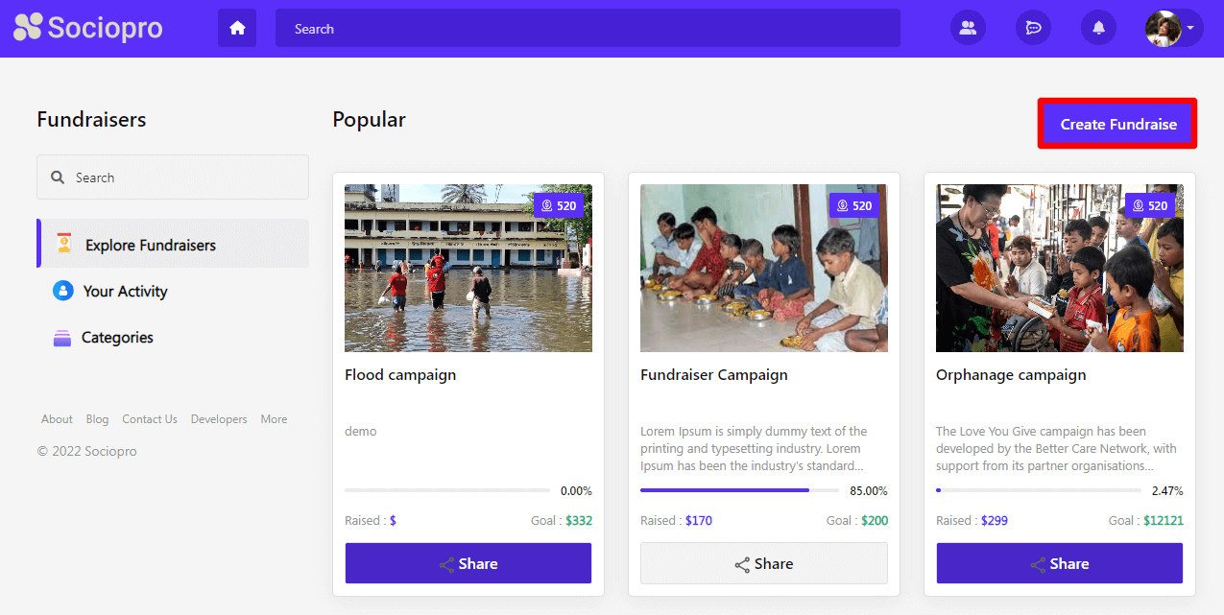Click the 520 badge on Flood campaign image
Image resolution: width=1224 pixels, height=615 pixels.
(x=559, y=205)
